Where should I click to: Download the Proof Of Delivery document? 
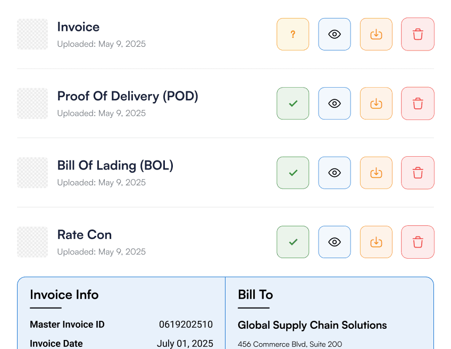coord(376,103)
